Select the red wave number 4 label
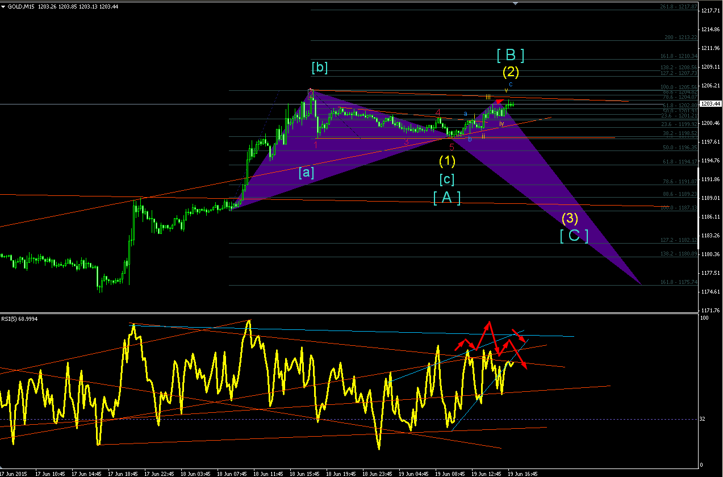Image resolution: width=723 pixels, height=477 pixels. 438,113
